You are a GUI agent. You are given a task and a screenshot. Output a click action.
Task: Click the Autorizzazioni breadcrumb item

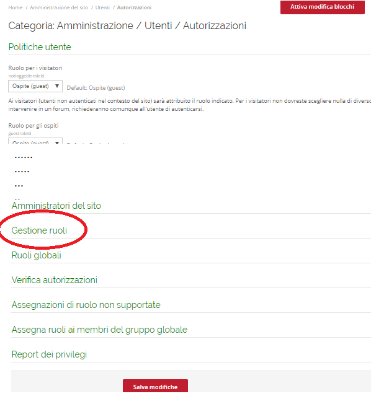pos(134,7)
